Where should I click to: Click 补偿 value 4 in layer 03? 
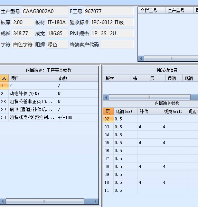click(150, 127)
